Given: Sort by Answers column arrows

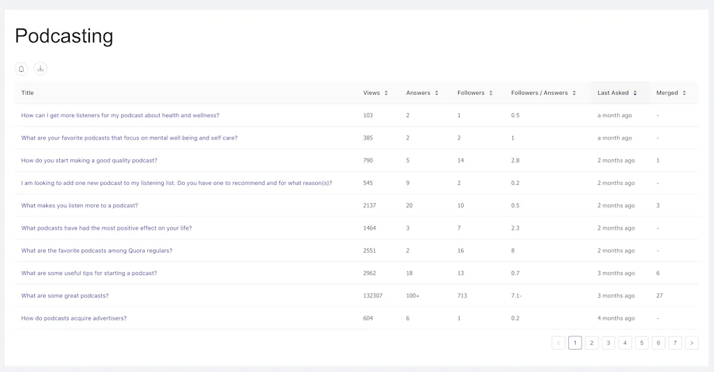Looking at the screenshot, I should pyautogui.click(x=436, y=93).
